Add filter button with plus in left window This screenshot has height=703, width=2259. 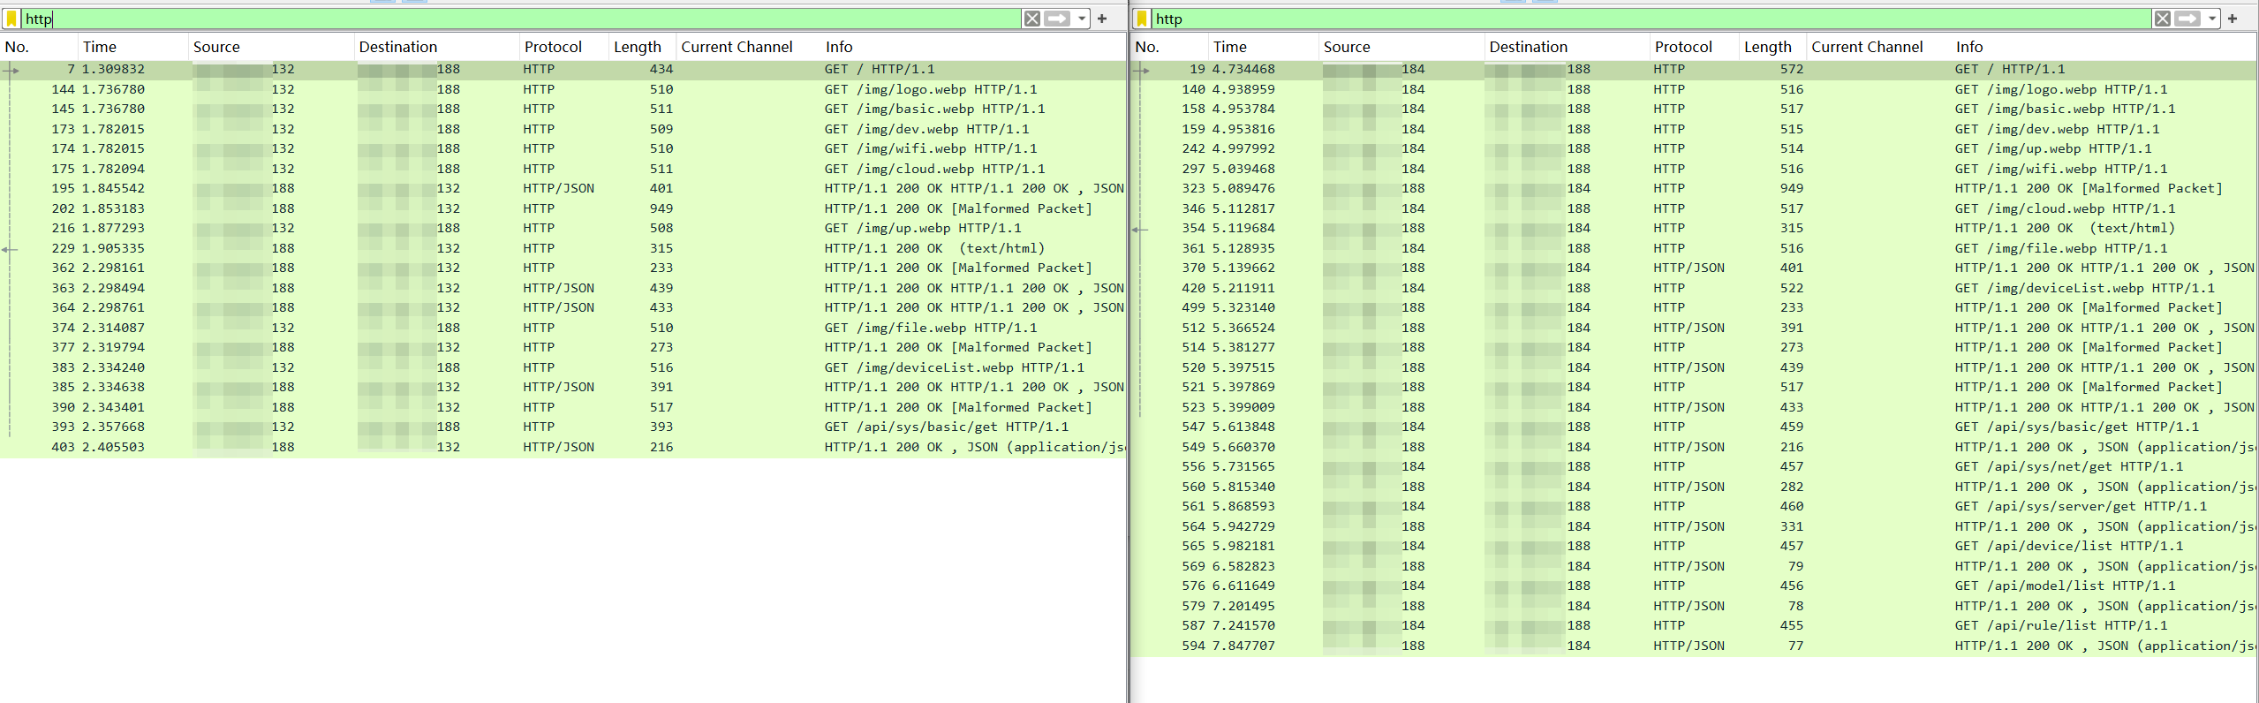tap(1102, 19)
